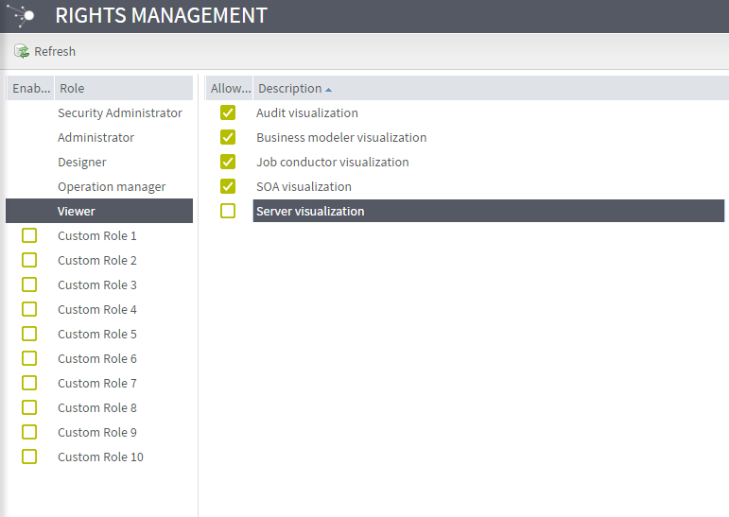
Task: Click the Refresh icon in the toolbar
Action: (22, 51)
